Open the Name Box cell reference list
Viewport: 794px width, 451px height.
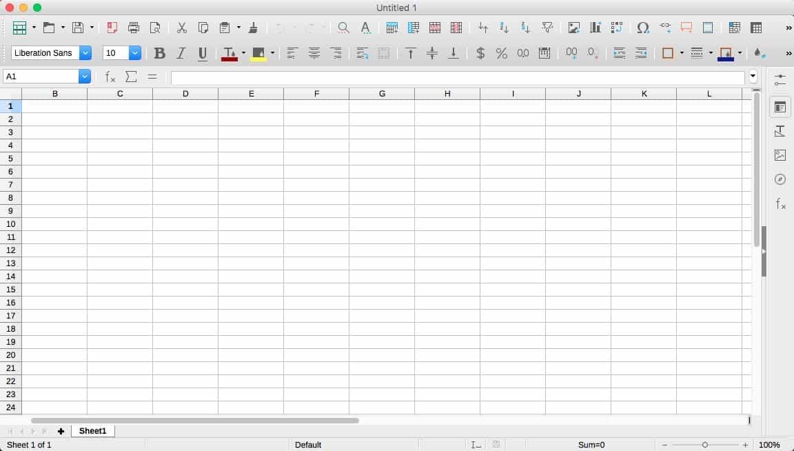coord(84,77)
